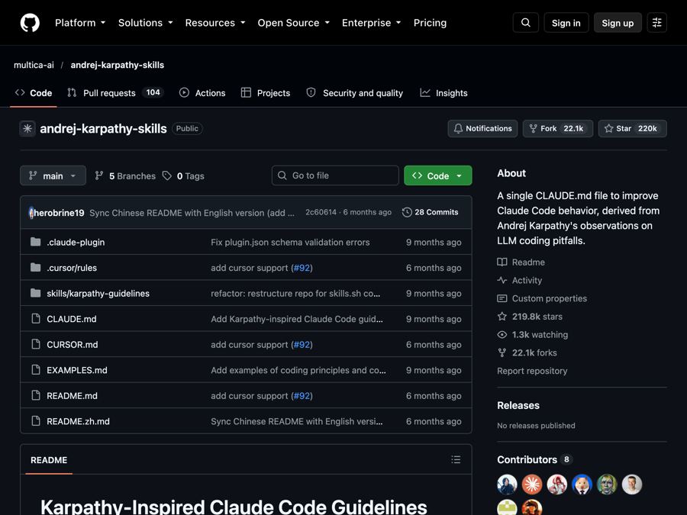This screenshot has width=687, height=515.
Task: Click the README.md file icon
Action: [x=36, y=396]
